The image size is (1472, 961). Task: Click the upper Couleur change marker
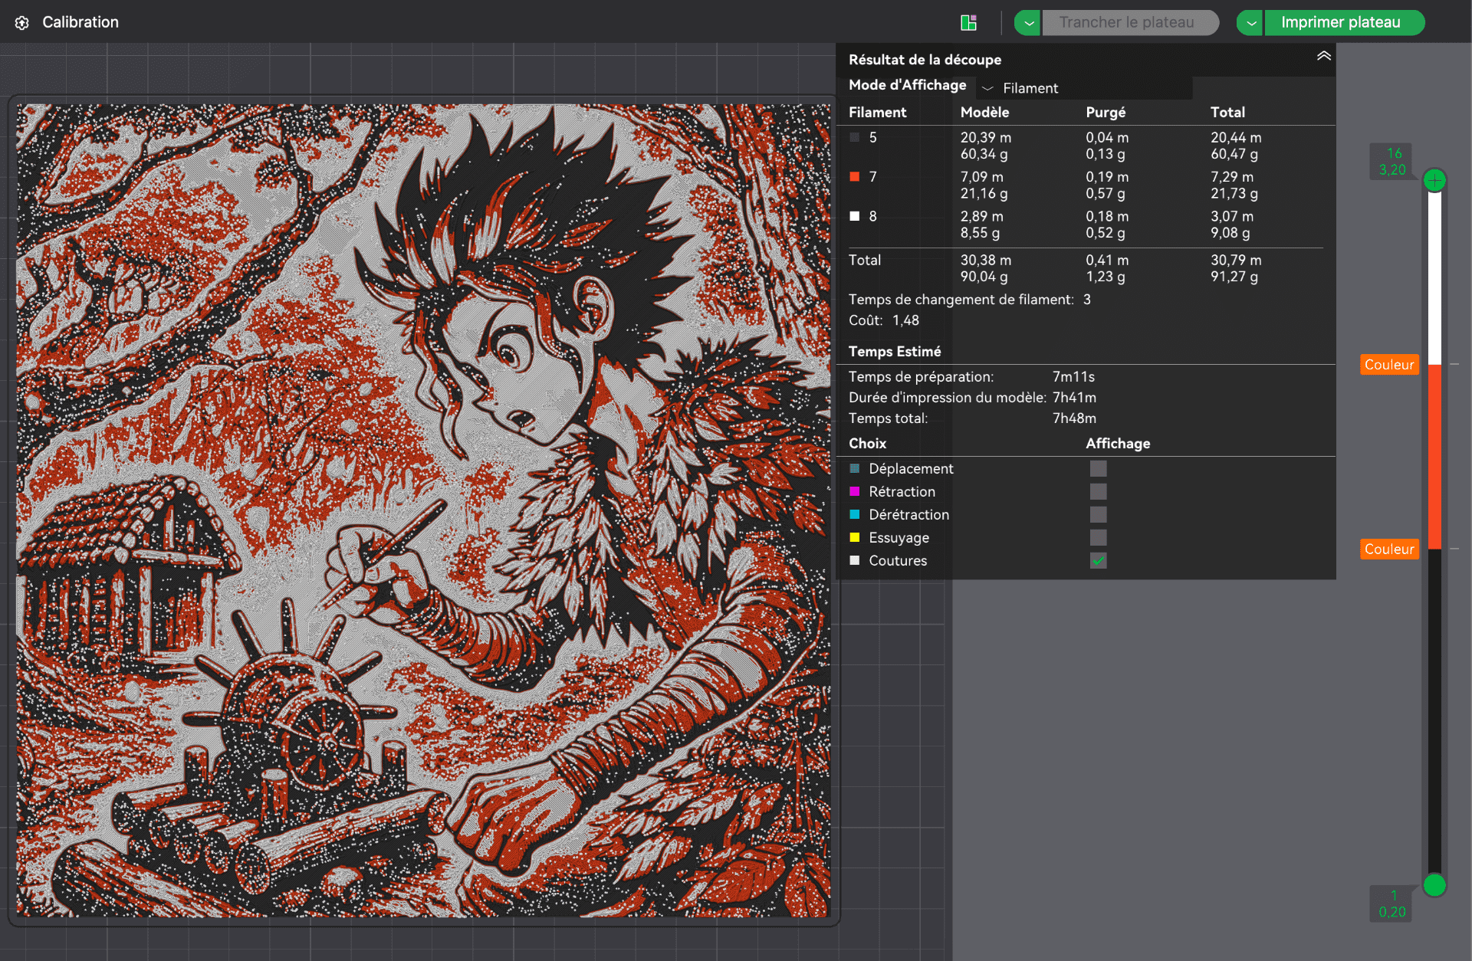[x=1388, y=365]
